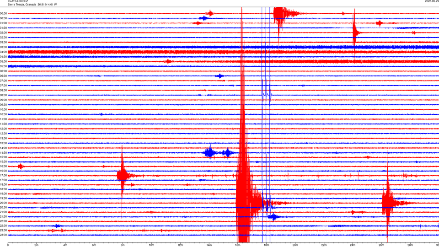Pick the 06:00 time label
This screenshot has height=247, width=439.
(3, 71)
